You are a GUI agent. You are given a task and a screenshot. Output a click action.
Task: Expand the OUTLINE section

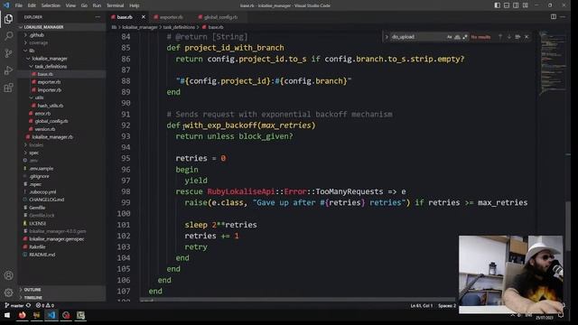point(33,290)
